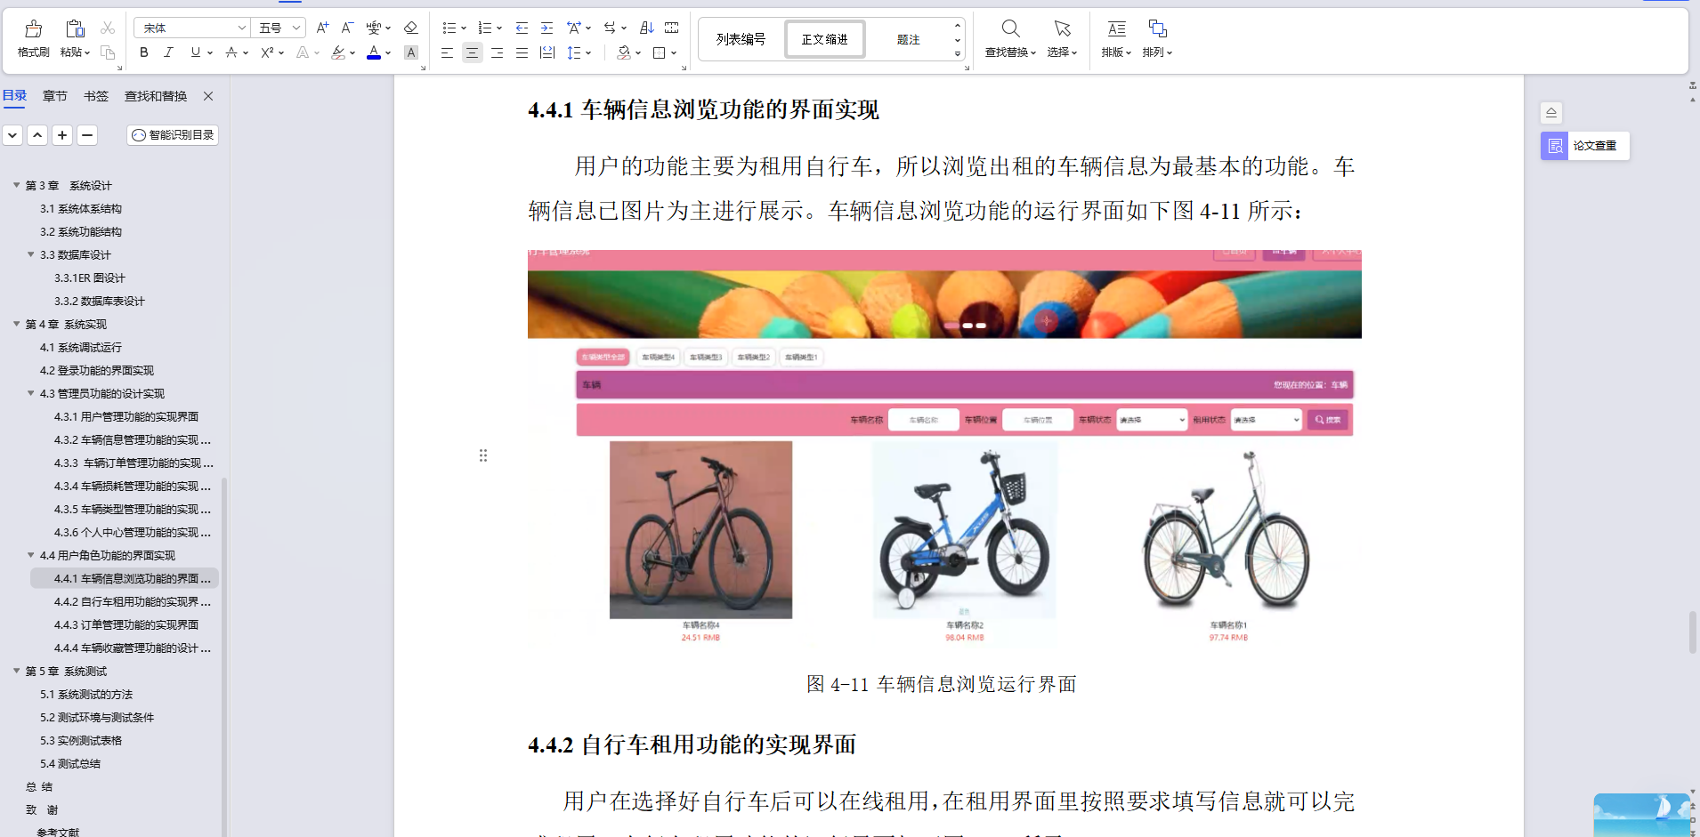This screenshot has width=1700, height=837.
Task: Toggle Bold formatting
Action: [144, 52]
